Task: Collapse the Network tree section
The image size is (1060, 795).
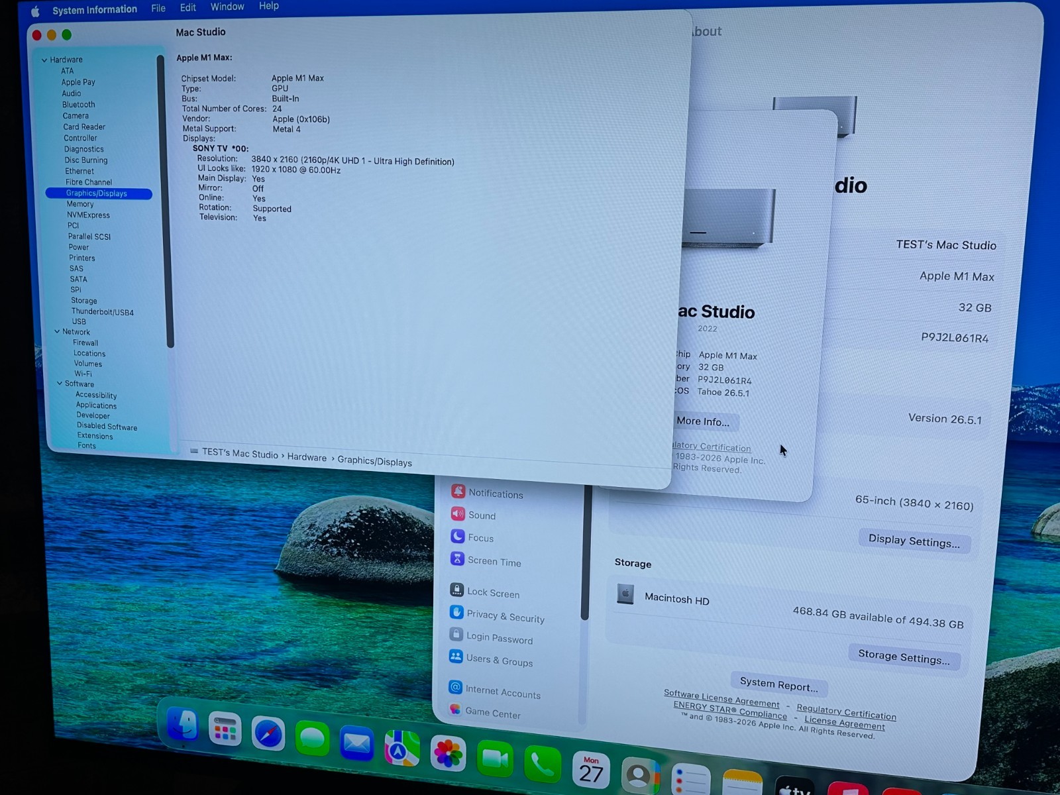Action: (57, 331)
